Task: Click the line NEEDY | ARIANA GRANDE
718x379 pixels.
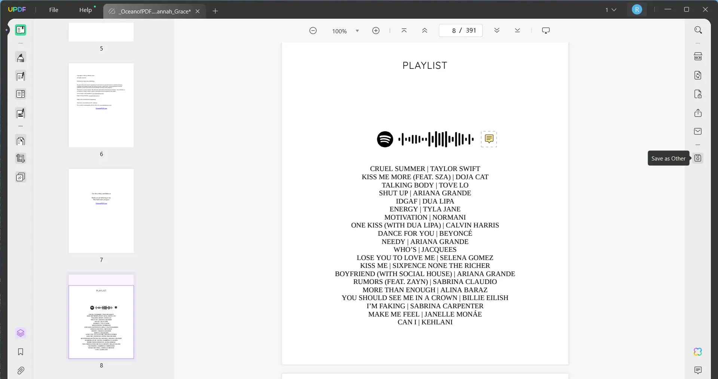Action: 425,242
